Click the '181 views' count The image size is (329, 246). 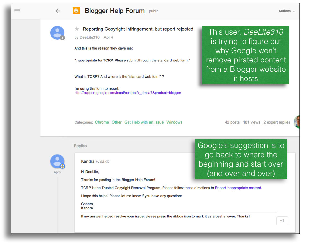point(252,122)
